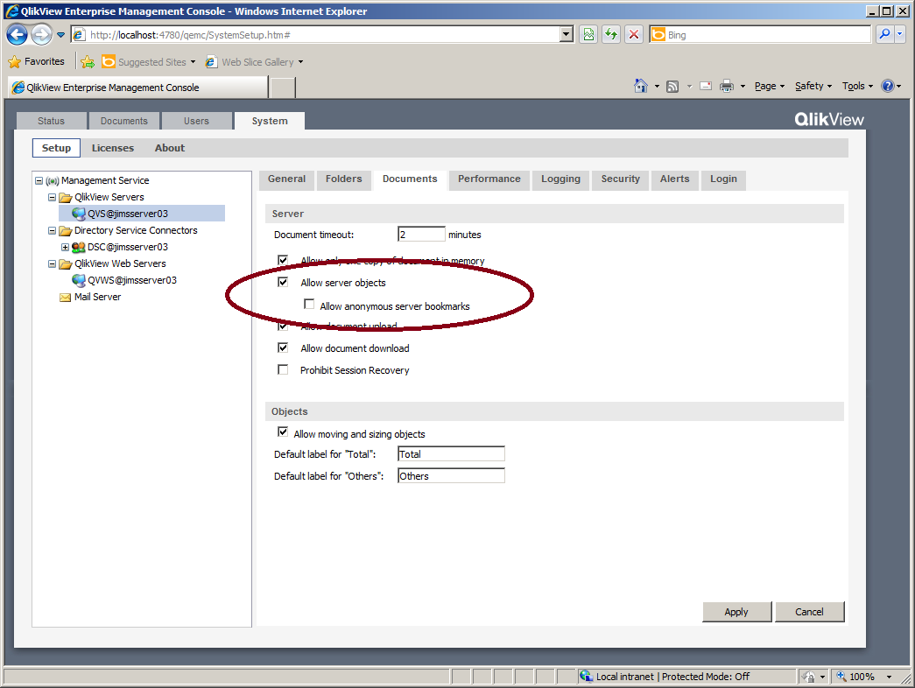Select QVS@jimsserver03 server icon
This screenshot has height=688, width=915.
79,214
